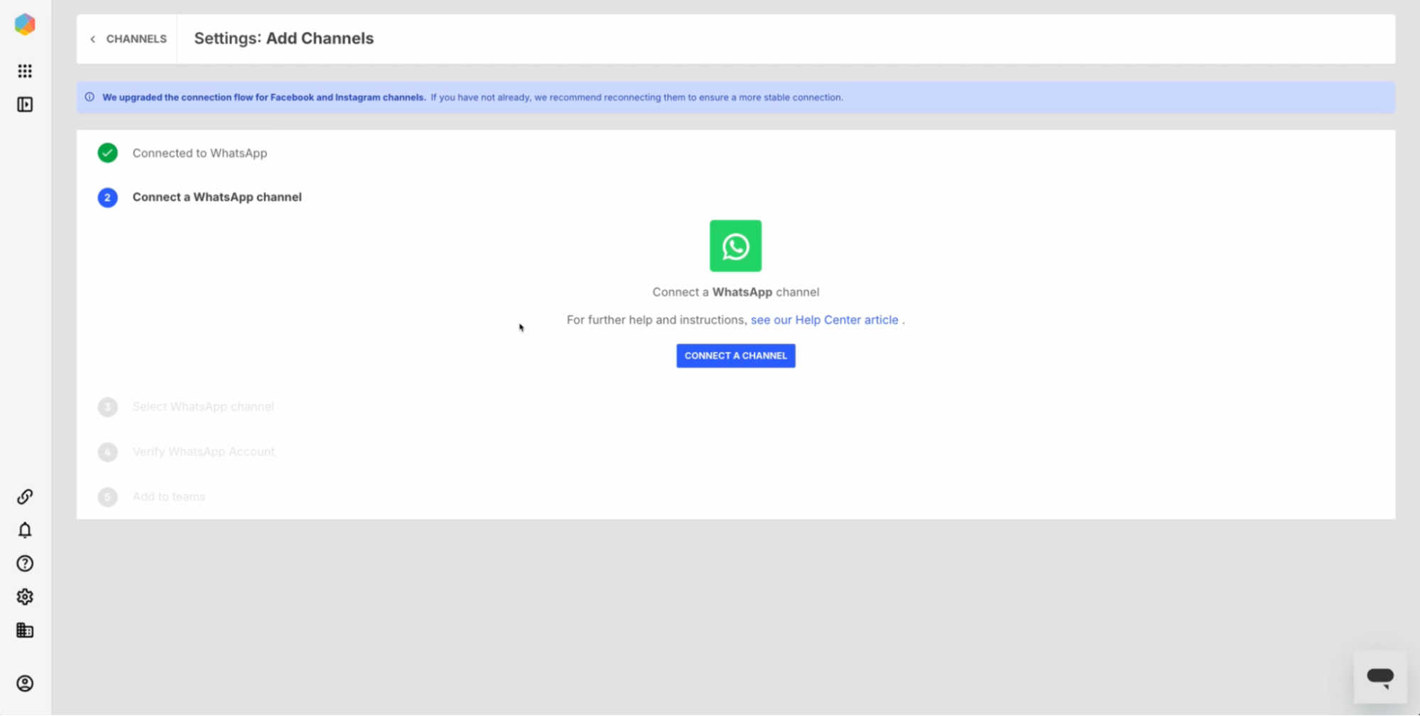1420x716 pixels.
Task: Select the Connected to WhatsApp step
Action: tap(200, 153)
